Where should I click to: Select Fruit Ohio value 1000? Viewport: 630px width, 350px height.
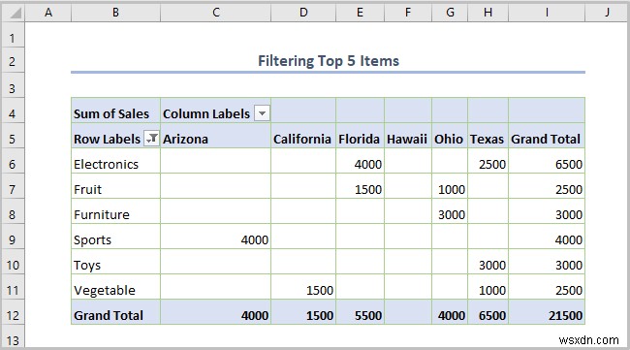[450, 186]
